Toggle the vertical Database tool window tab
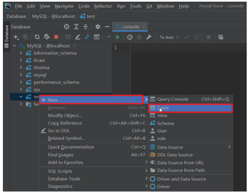 pyautogui.click(x=7, y=36)
